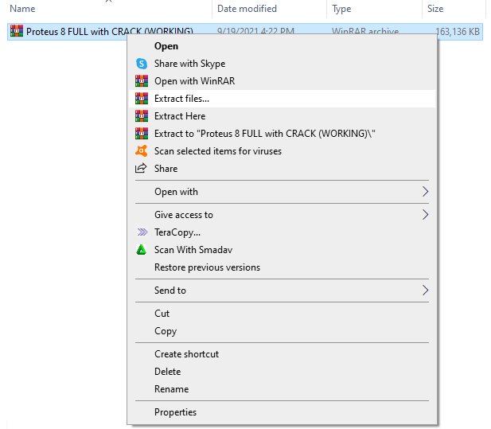Click the WinRAR icon beside Extract files
The image size is (491, 429).
142,99
